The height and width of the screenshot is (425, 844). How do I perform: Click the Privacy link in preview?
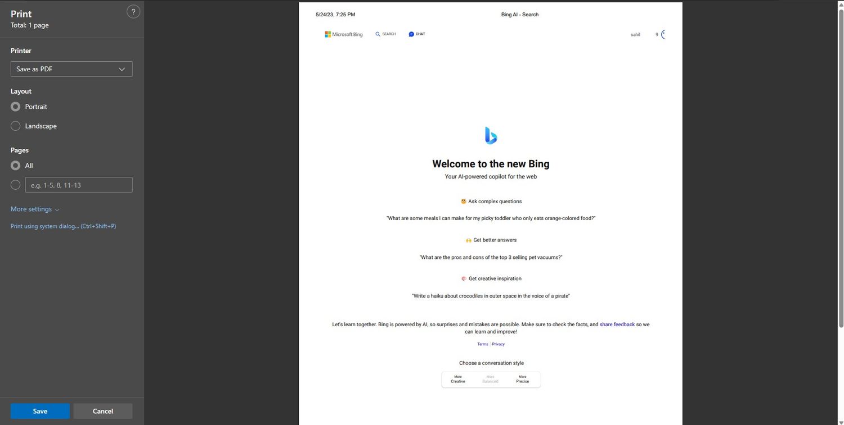click(499, 344)
